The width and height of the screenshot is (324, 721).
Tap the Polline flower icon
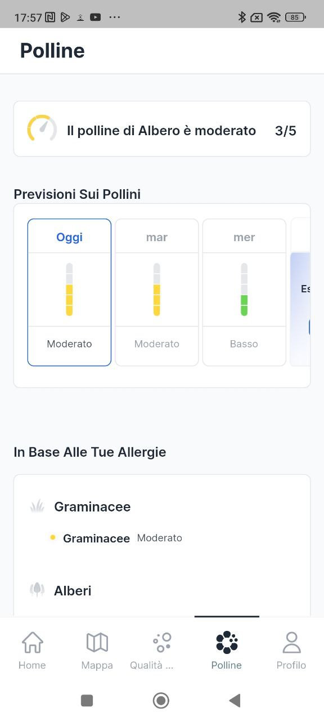(x=227, y=642)
